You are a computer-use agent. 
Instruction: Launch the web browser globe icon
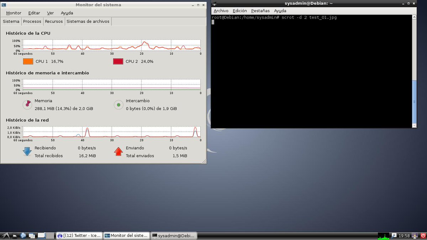coord(23,235)
